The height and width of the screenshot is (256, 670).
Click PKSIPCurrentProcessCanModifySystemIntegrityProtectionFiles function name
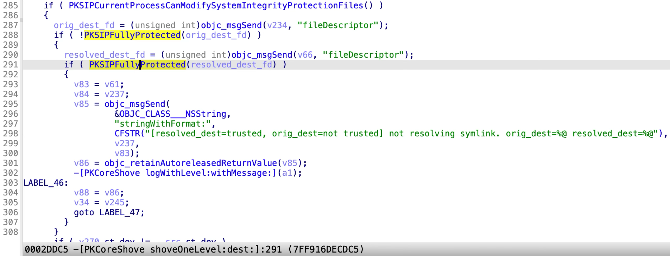click(216, 6)
